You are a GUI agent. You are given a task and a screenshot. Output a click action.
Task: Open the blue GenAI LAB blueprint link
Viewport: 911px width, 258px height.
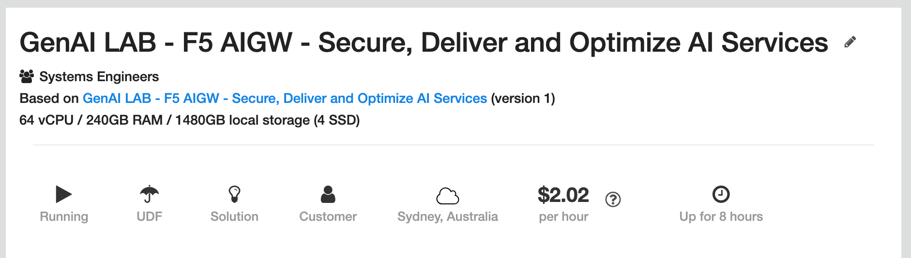[x=285, y=99]
